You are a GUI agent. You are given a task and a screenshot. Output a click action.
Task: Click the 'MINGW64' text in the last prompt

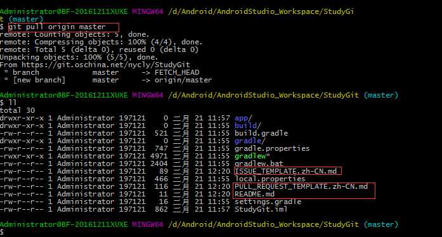tap(147, 224)
